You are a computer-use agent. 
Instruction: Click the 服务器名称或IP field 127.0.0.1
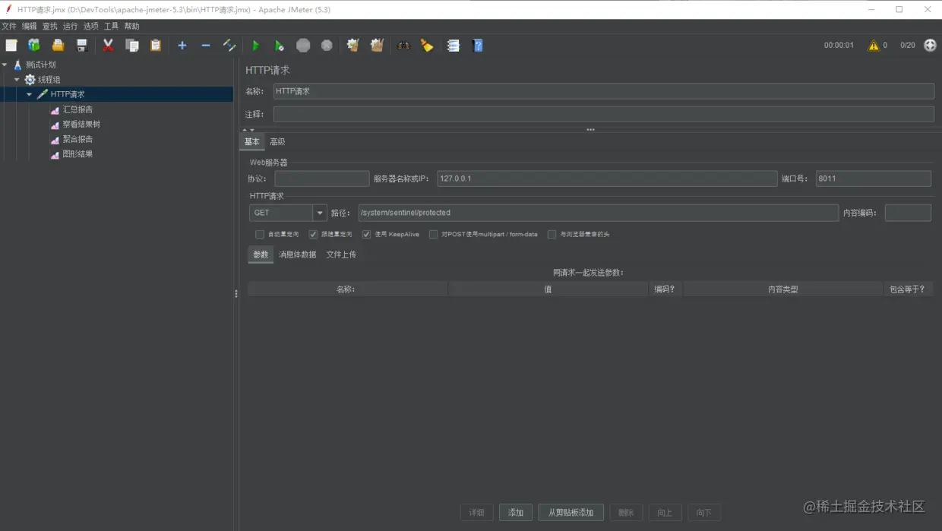tap(607, 179)
